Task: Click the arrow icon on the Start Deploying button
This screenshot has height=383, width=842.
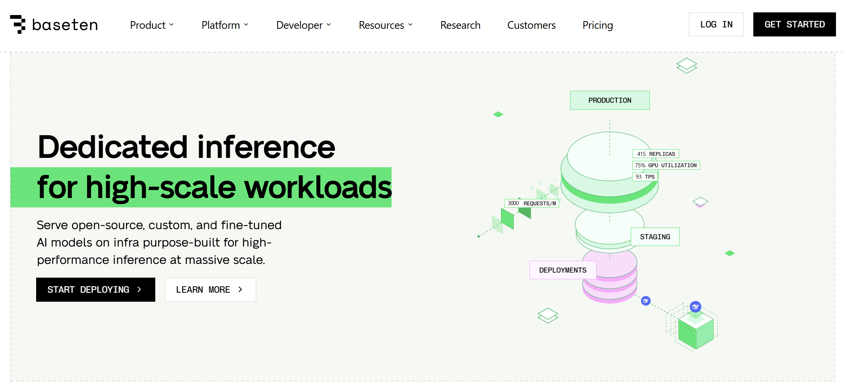Action: (x=140, y=290)
